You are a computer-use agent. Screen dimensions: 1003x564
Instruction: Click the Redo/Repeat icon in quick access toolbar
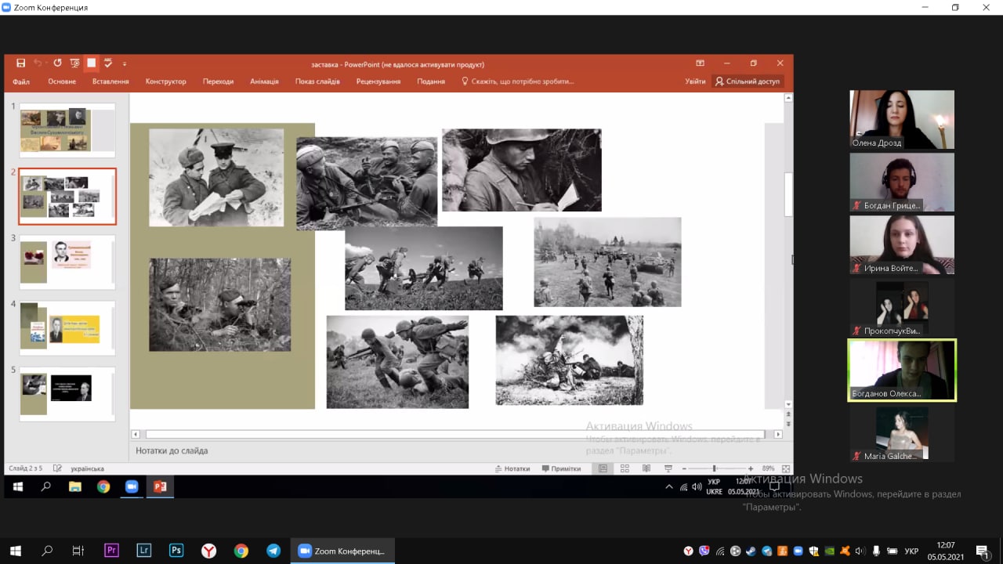(57, 63)
